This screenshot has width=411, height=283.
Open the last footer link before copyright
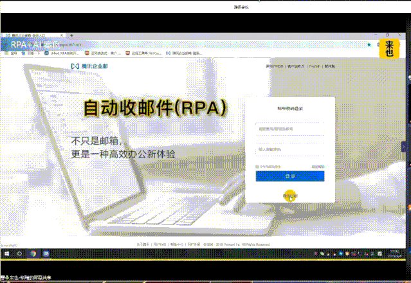point(194,244)
